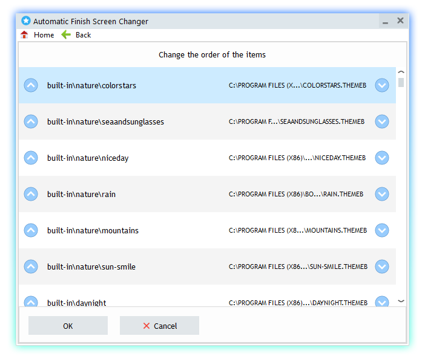Image resolution: width=425 pixels, height=359 pixels.
Task: Move colorstars item down
Action: [x=381, y=85]
